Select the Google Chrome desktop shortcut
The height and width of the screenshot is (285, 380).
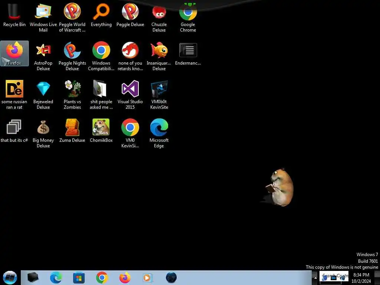[x=188, y=17]
